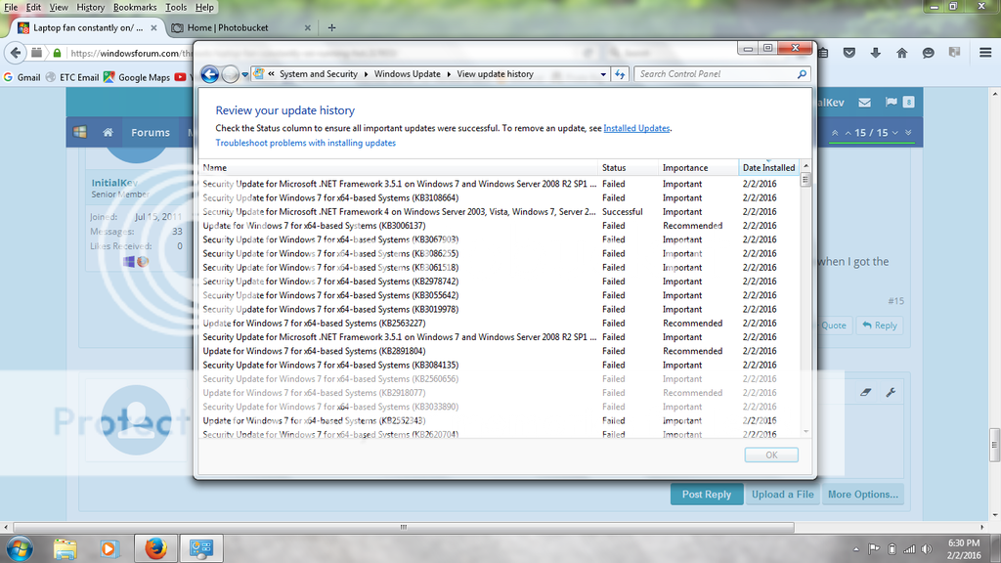Click the Upload a File button
Screen dimensions: 1001x563
[782, 495]
